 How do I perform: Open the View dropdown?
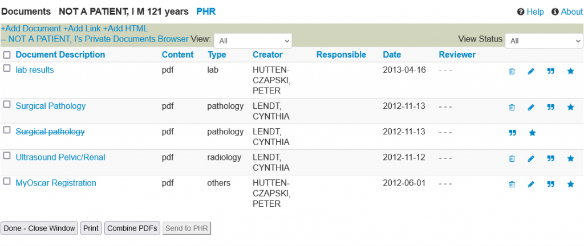pyautogui.click(x=253, y=40)
